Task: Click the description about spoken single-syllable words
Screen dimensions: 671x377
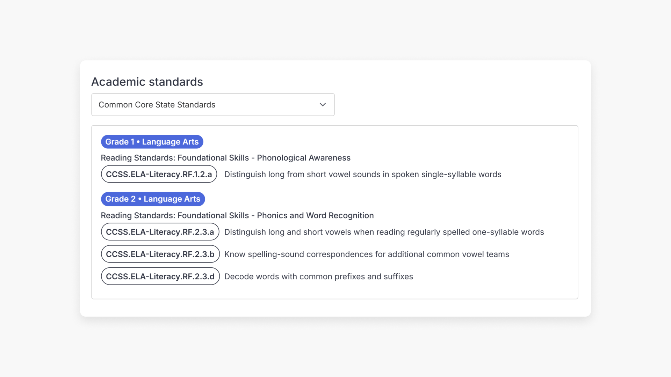Action: coord(363,174)
